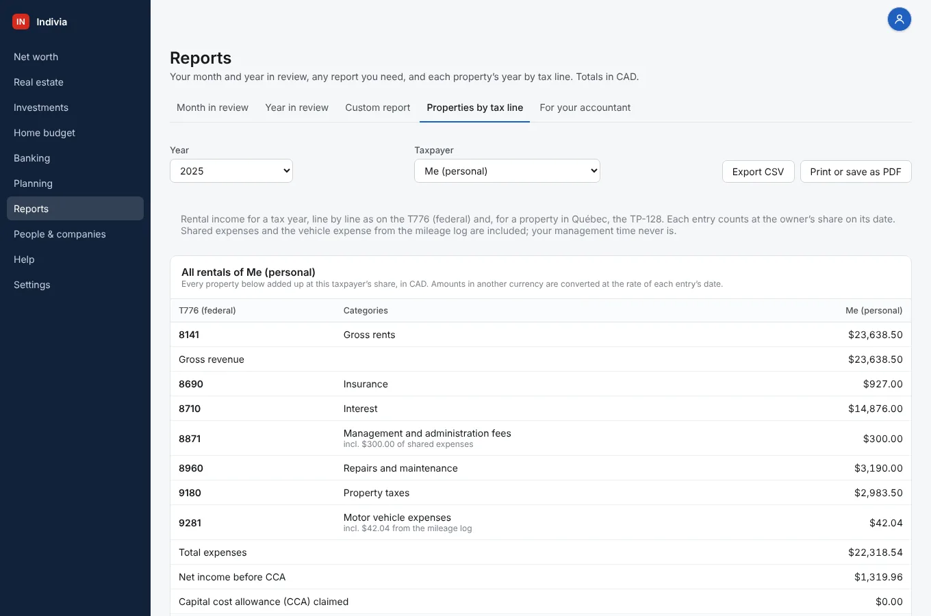
Task: Click the Export CSV button
Action: (x=758, y=172)
